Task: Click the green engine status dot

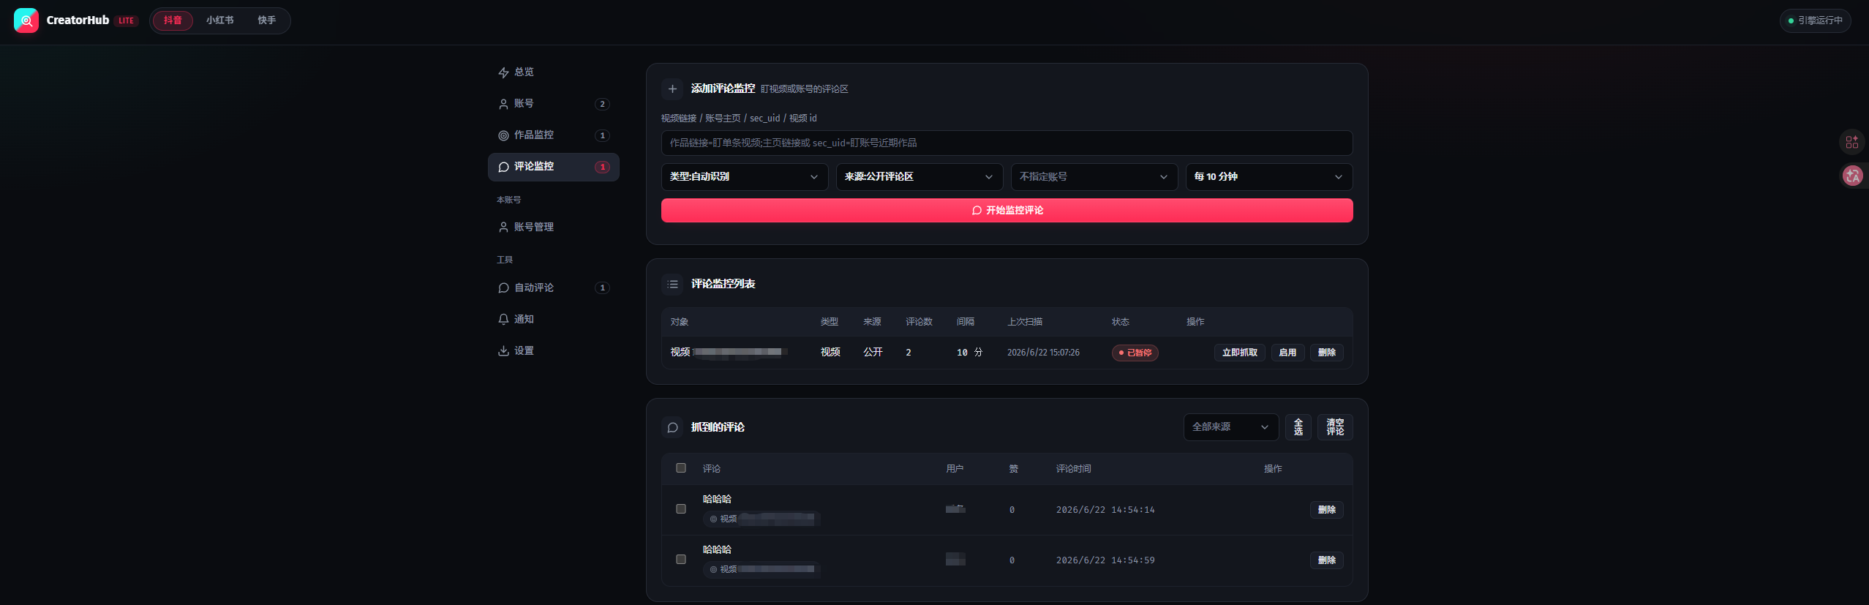Action: point(1791,20)
